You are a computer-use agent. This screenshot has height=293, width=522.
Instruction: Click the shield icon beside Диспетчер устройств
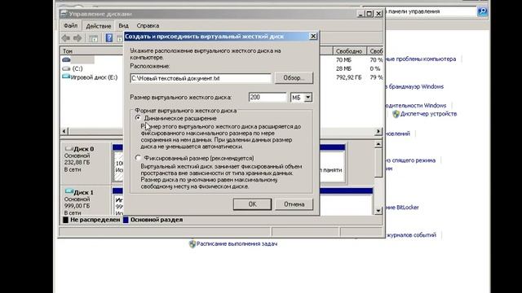point(396,114)
